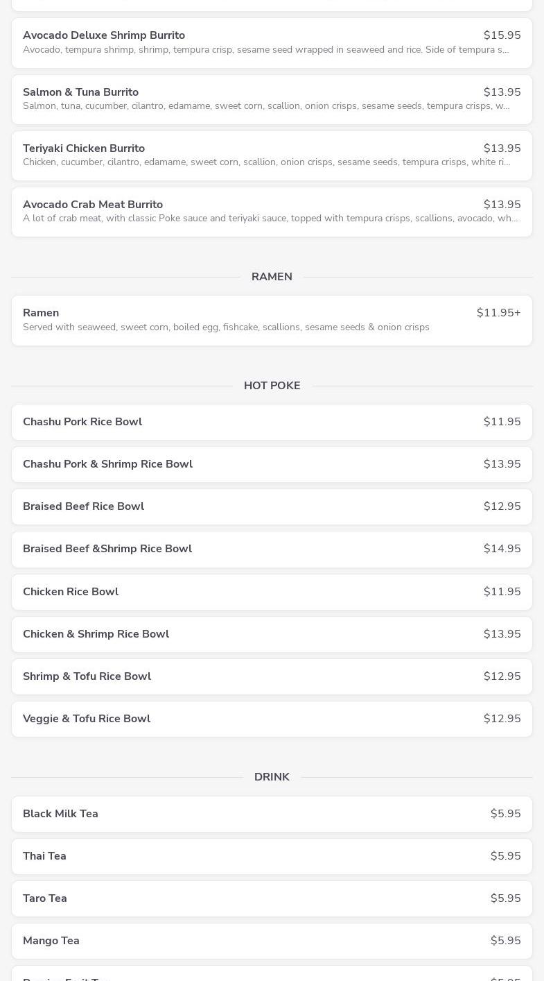Click the DRINK section heading

272,777
